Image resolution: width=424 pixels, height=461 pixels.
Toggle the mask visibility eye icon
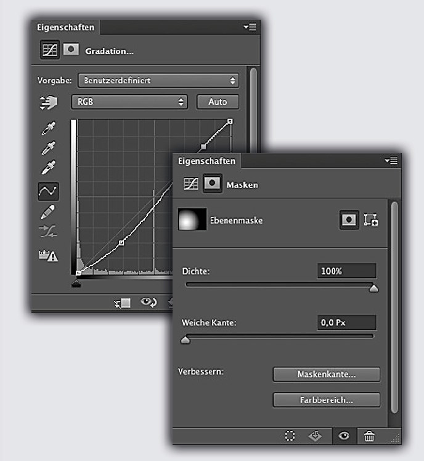pyautogui.click(x=344, y=436)
